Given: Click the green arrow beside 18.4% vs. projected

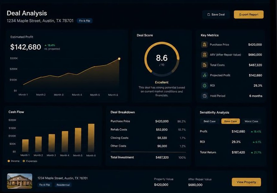Looking at the screenshot, I should [46, 45].
